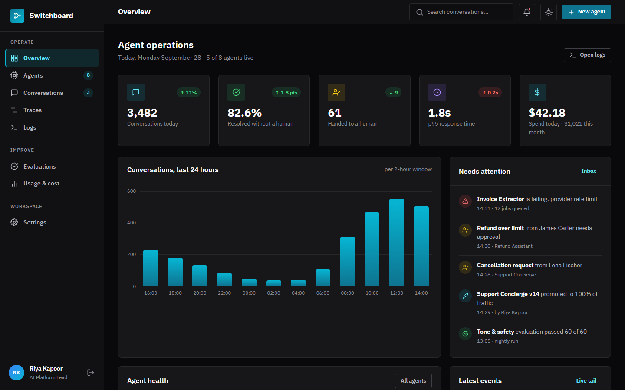The width and height of the screenshot is (625, 390).
Task: Click the Switchboard logo icon
Action: (17, 16)
